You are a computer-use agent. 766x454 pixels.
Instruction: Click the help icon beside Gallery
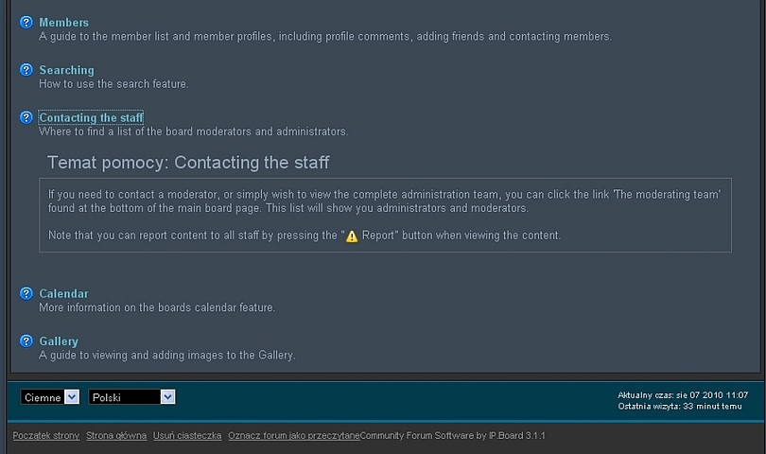[26, 340]
